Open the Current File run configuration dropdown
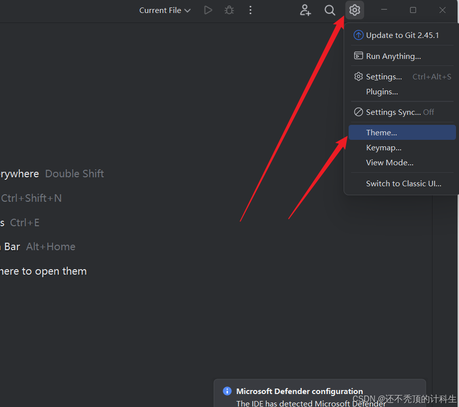This screenshot has height=407, width=459. coord(165,10)
